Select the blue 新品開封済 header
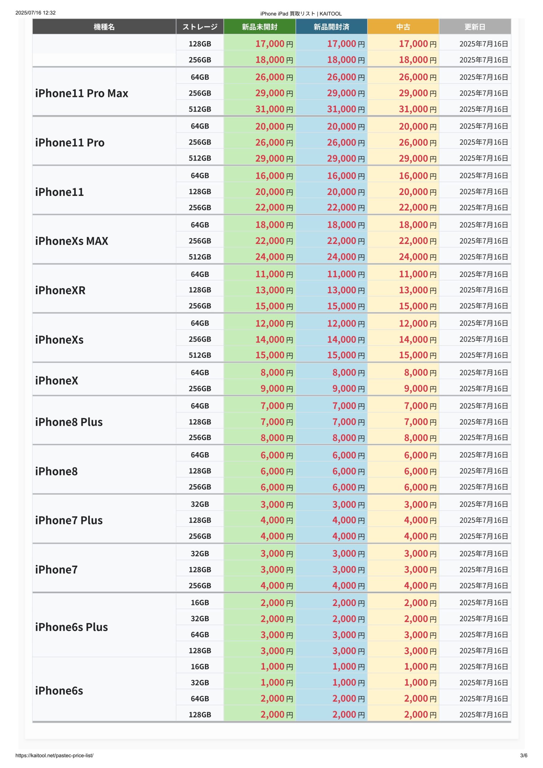 click(x=331, y=27)
